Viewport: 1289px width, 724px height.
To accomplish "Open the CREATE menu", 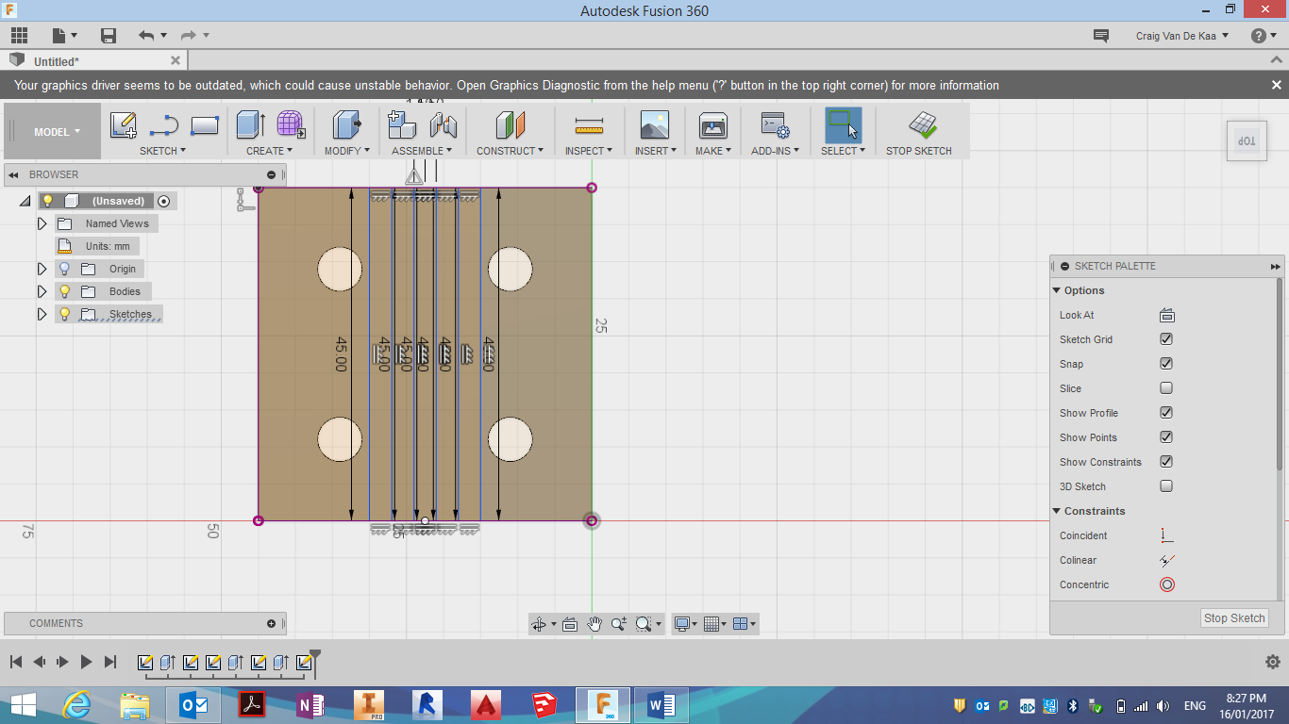I will [269, 151].
